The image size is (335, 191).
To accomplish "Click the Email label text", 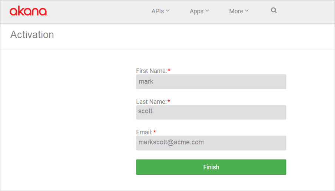I will [x=144, y=132].
